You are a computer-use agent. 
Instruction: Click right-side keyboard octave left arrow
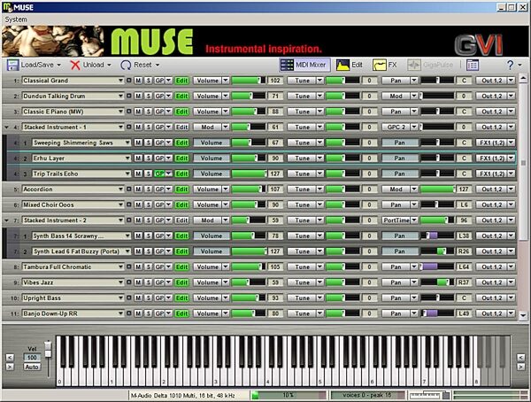[x=520, y=358]
